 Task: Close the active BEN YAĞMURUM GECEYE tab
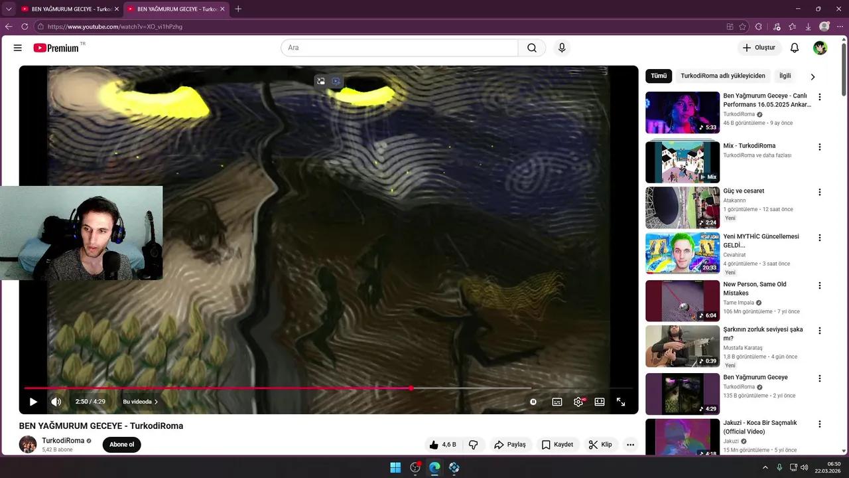(222, 9)
